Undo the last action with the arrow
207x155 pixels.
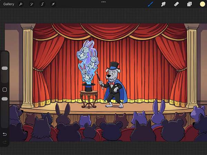[5, 134]
